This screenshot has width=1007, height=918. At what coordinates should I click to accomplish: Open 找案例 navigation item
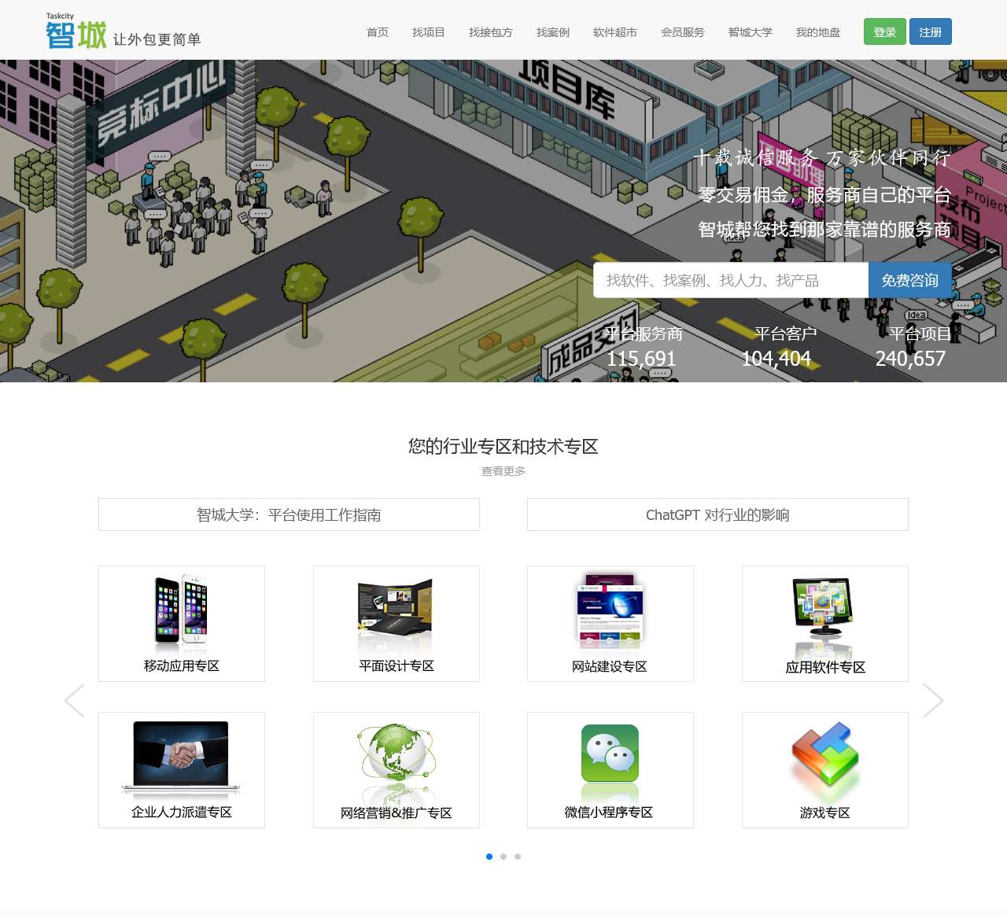pos(553,32)
